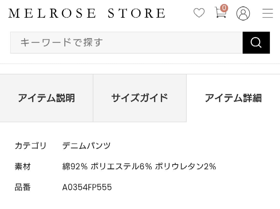Click the MELROSE STORE logo

pos(87,13)
